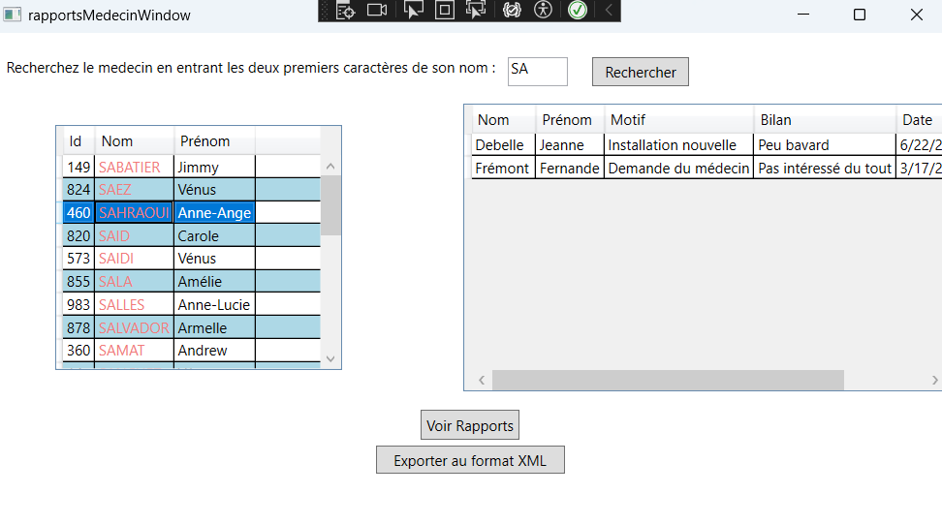Click left arrow of reports horizontal scrollbar
This screenshot has width=942, height=525.
tap(482, 380)
